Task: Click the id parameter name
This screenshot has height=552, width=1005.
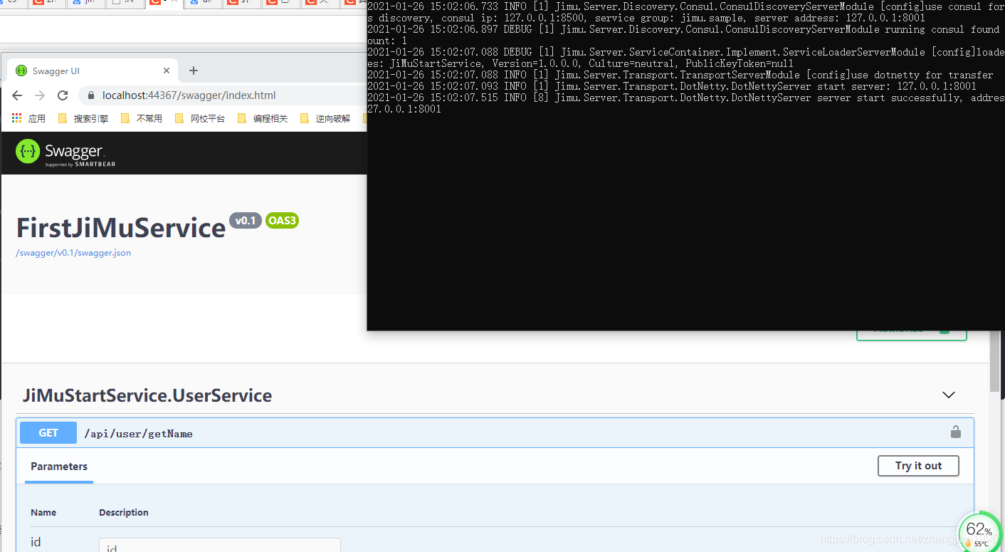Action: (x=36, y=543)
